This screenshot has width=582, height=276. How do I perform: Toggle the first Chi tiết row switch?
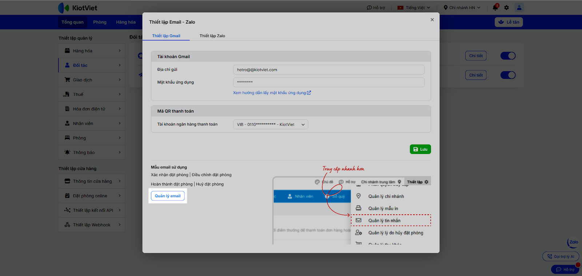pyautogui.click(x=508, y=56)
